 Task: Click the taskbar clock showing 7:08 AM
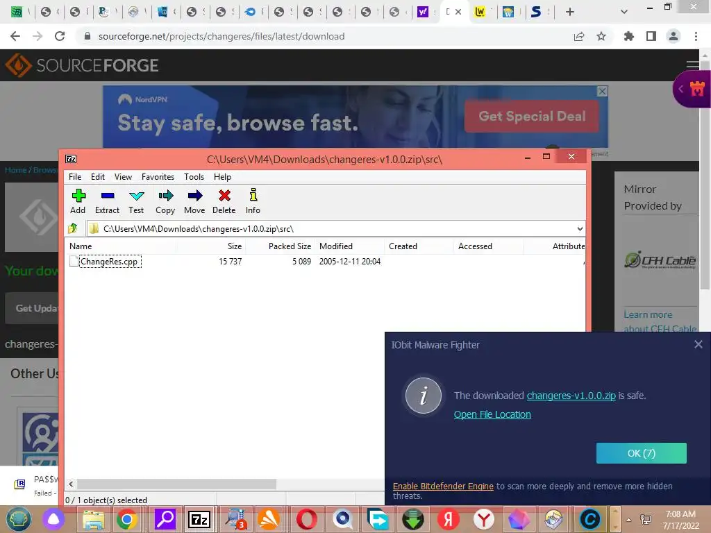[x=680, y=520]
